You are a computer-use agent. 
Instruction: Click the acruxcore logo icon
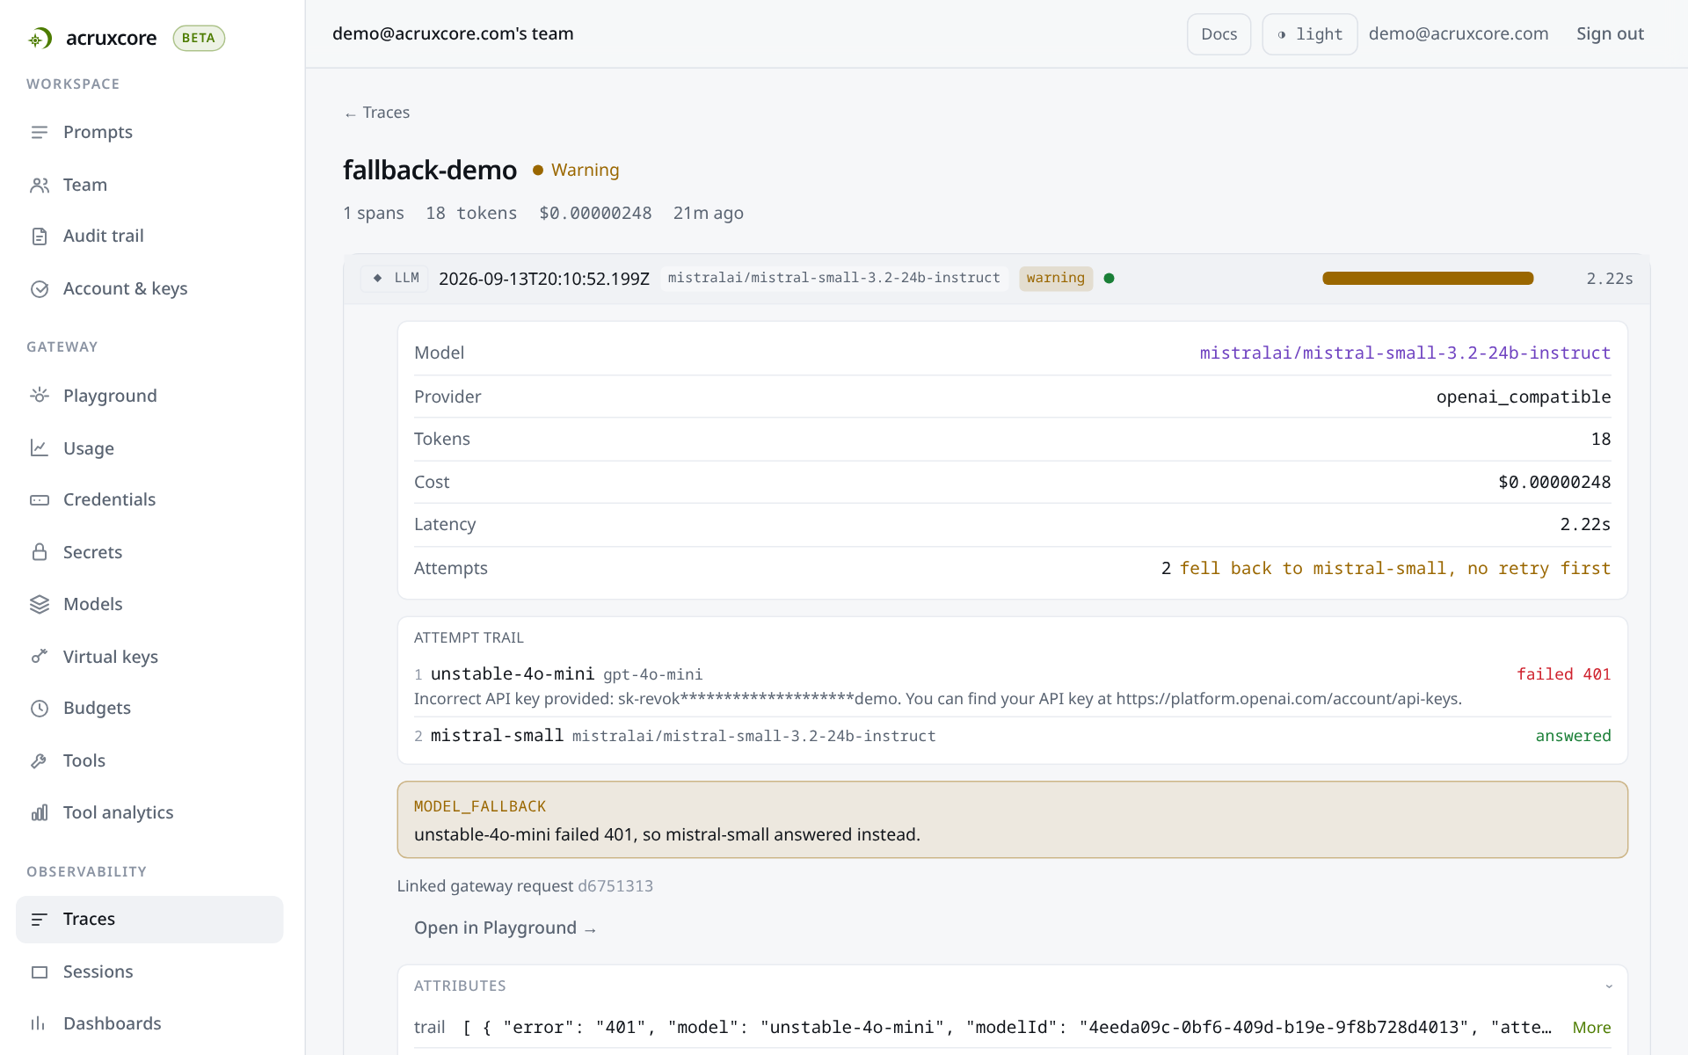(x=40, y=38)
